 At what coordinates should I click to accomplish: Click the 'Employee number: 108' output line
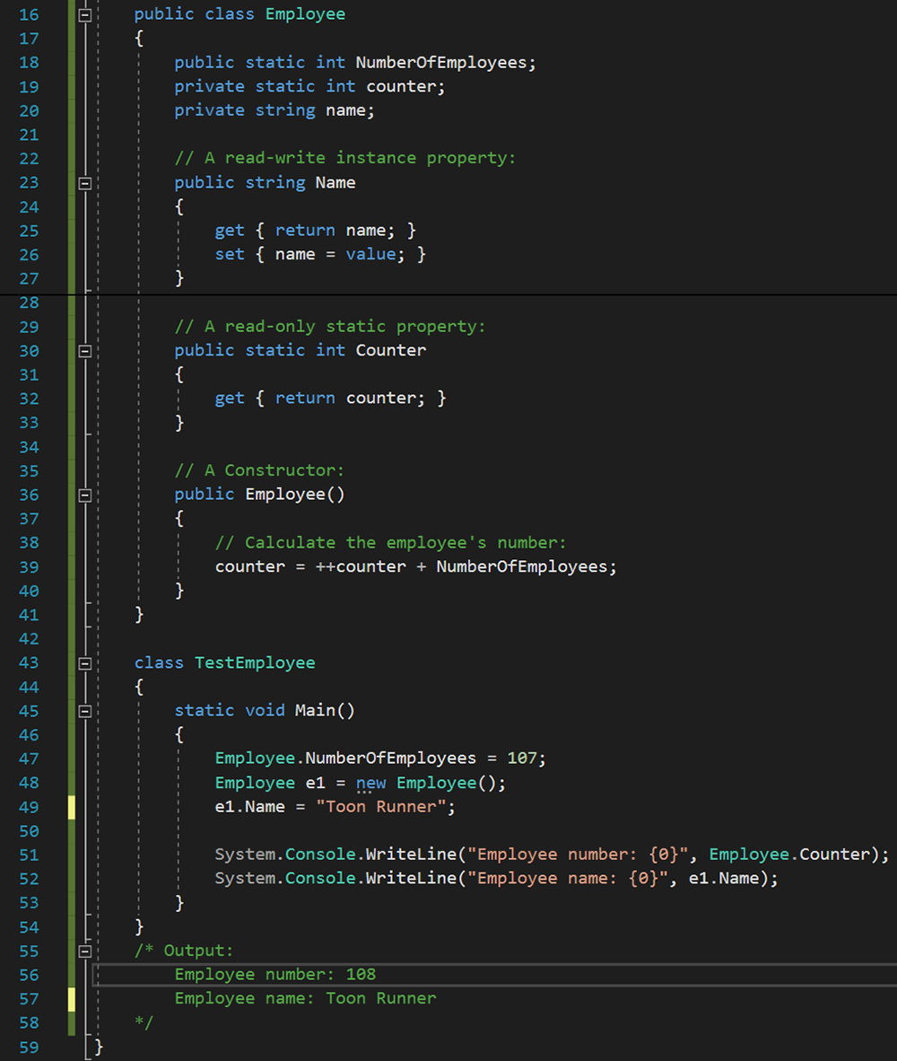click(274, 975)
